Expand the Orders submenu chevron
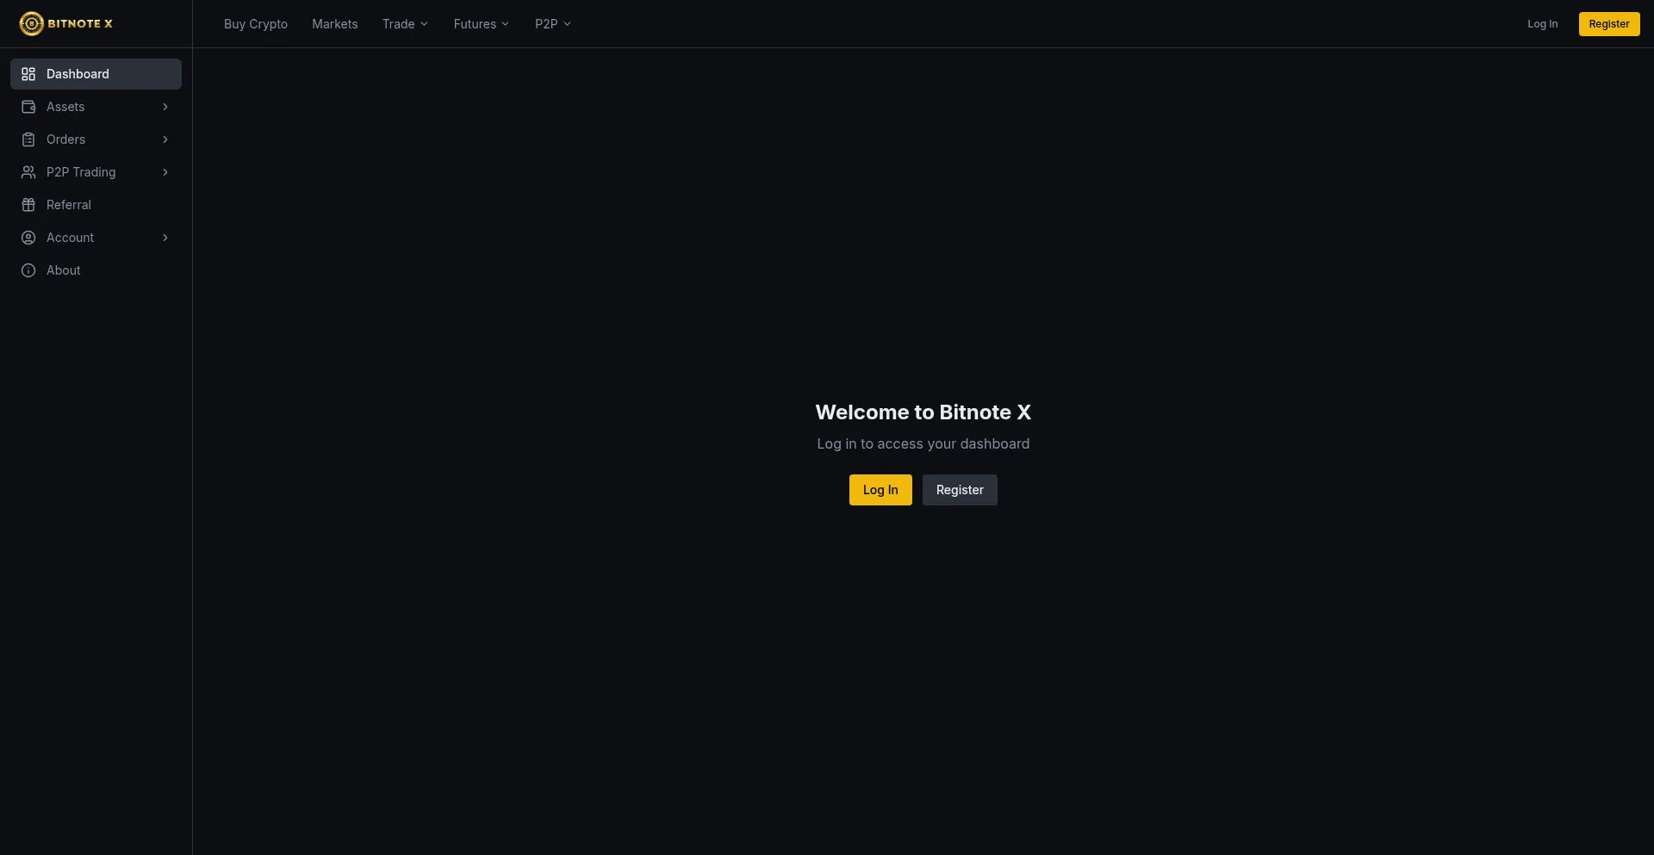 (x=165, y=139)
